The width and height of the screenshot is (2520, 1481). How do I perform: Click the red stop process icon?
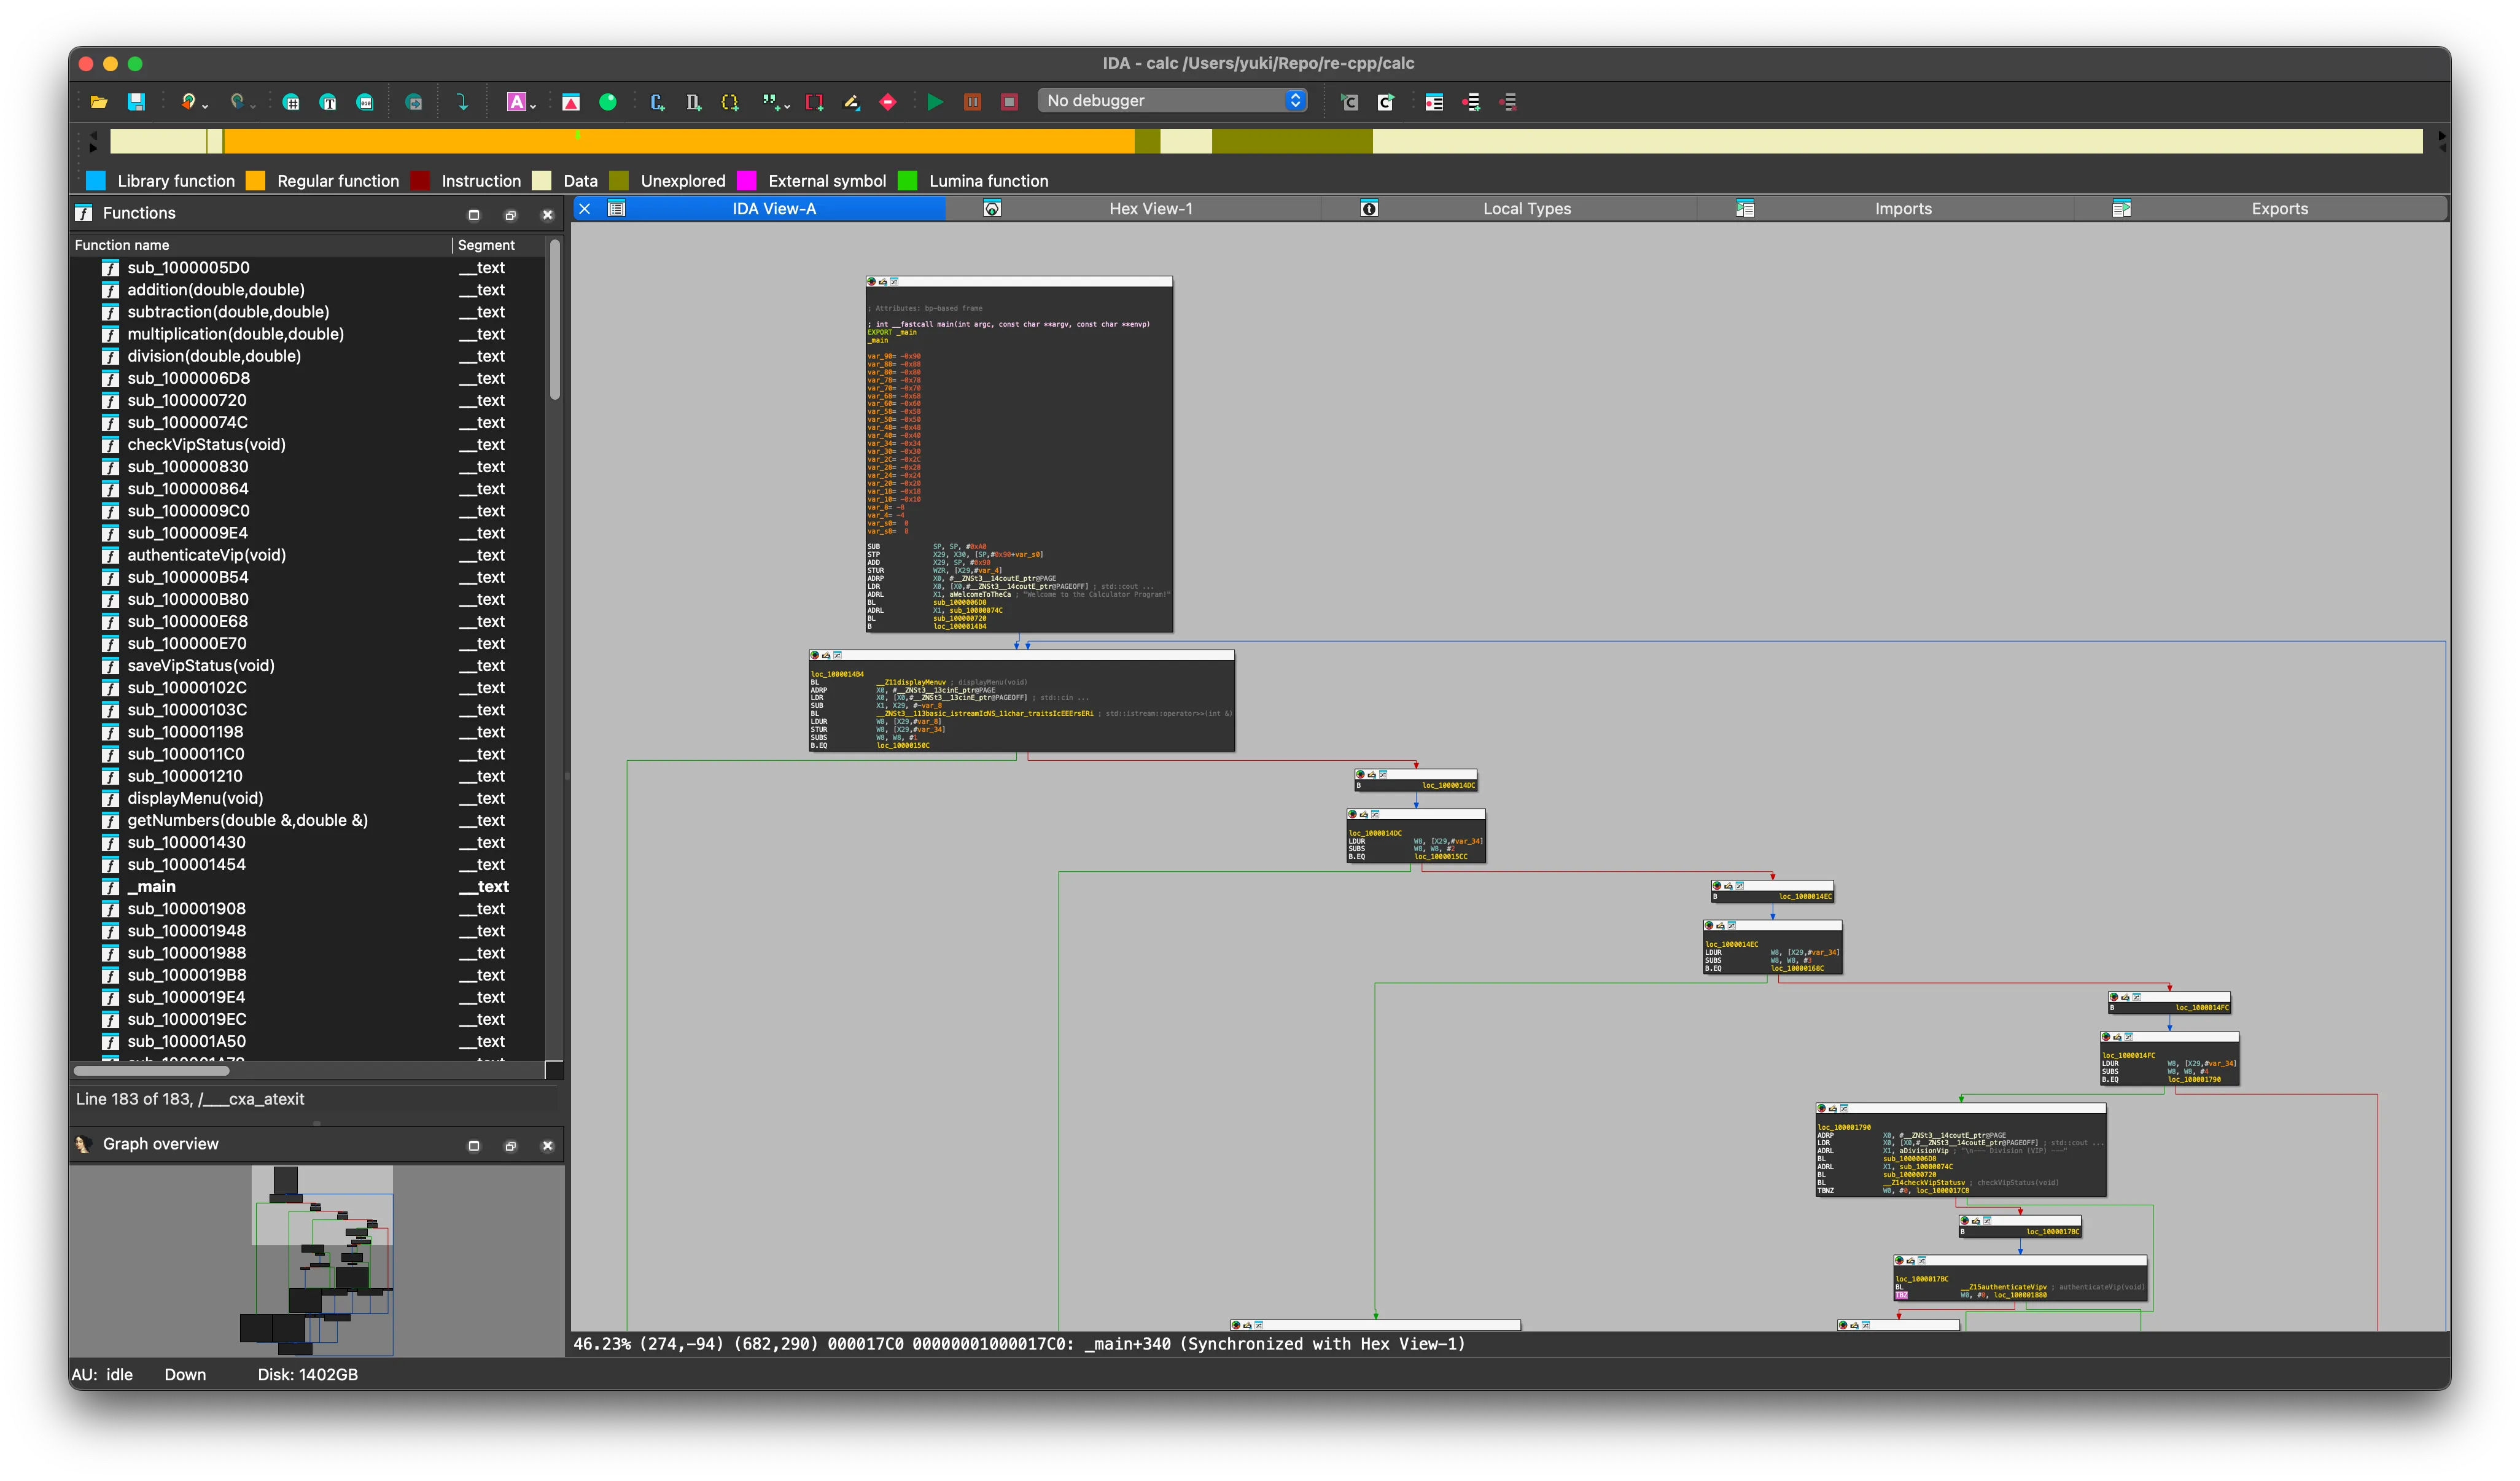click(x=1009, y=102)
